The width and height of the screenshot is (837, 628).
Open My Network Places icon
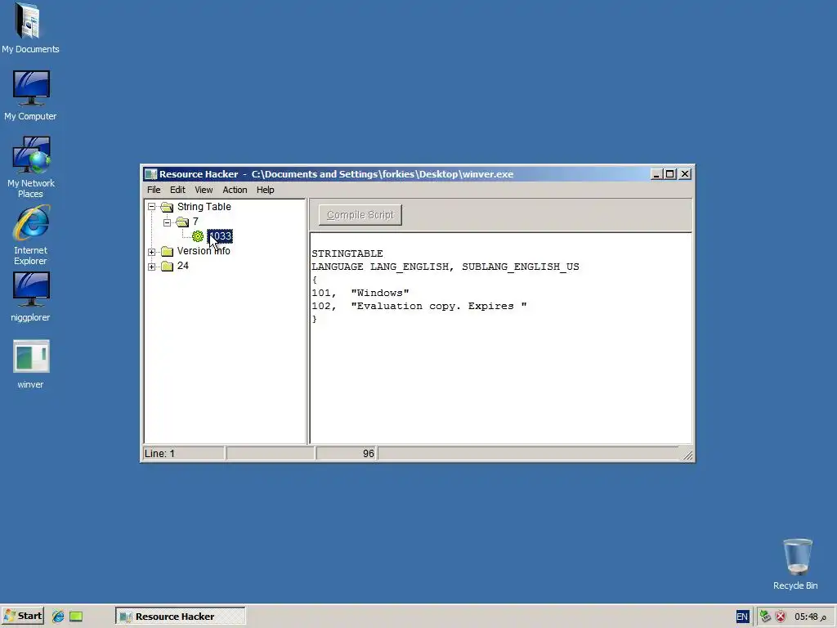[x=30, y=167]
